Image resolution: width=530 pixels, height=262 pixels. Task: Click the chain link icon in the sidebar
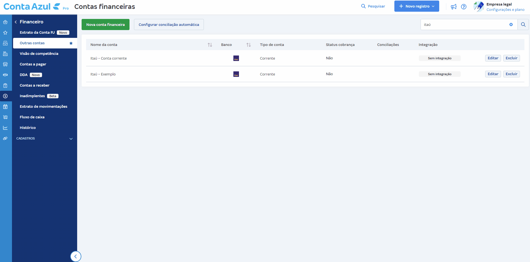[x=5, y=138]
